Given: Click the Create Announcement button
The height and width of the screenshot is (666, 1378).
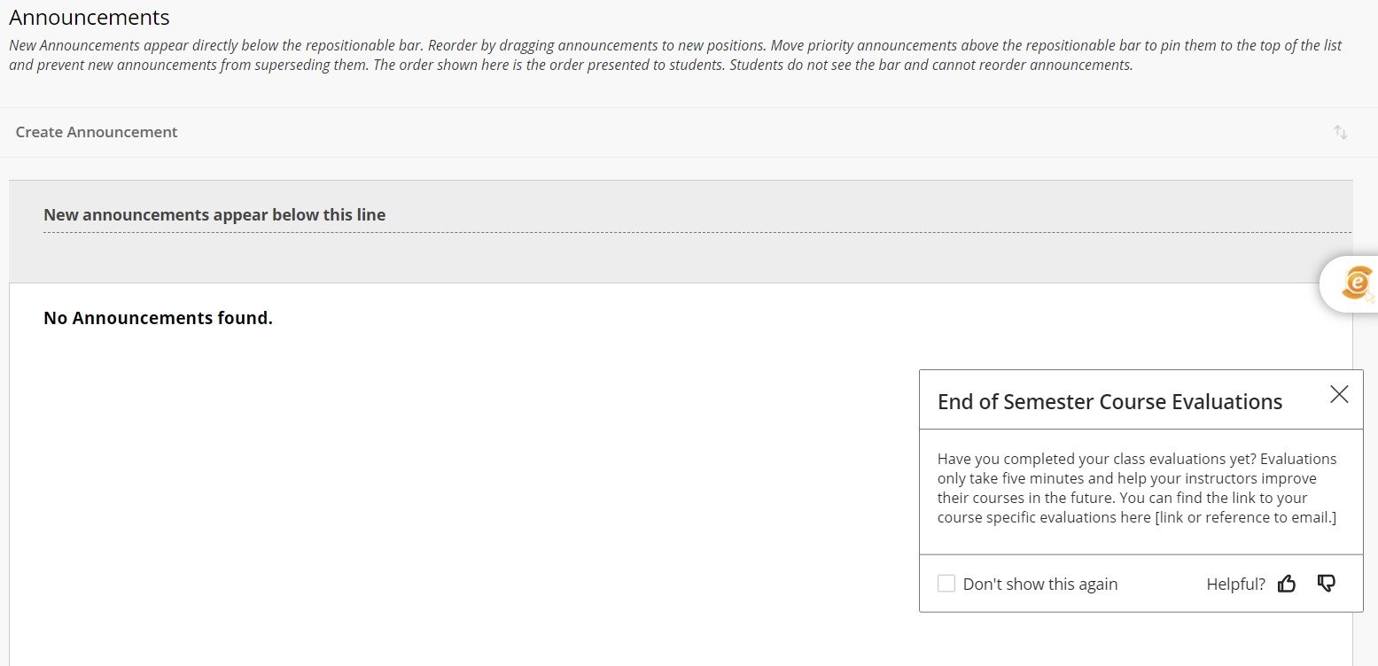Looking at the screenshot, I should pyautogui.click(x=97, y=132).
